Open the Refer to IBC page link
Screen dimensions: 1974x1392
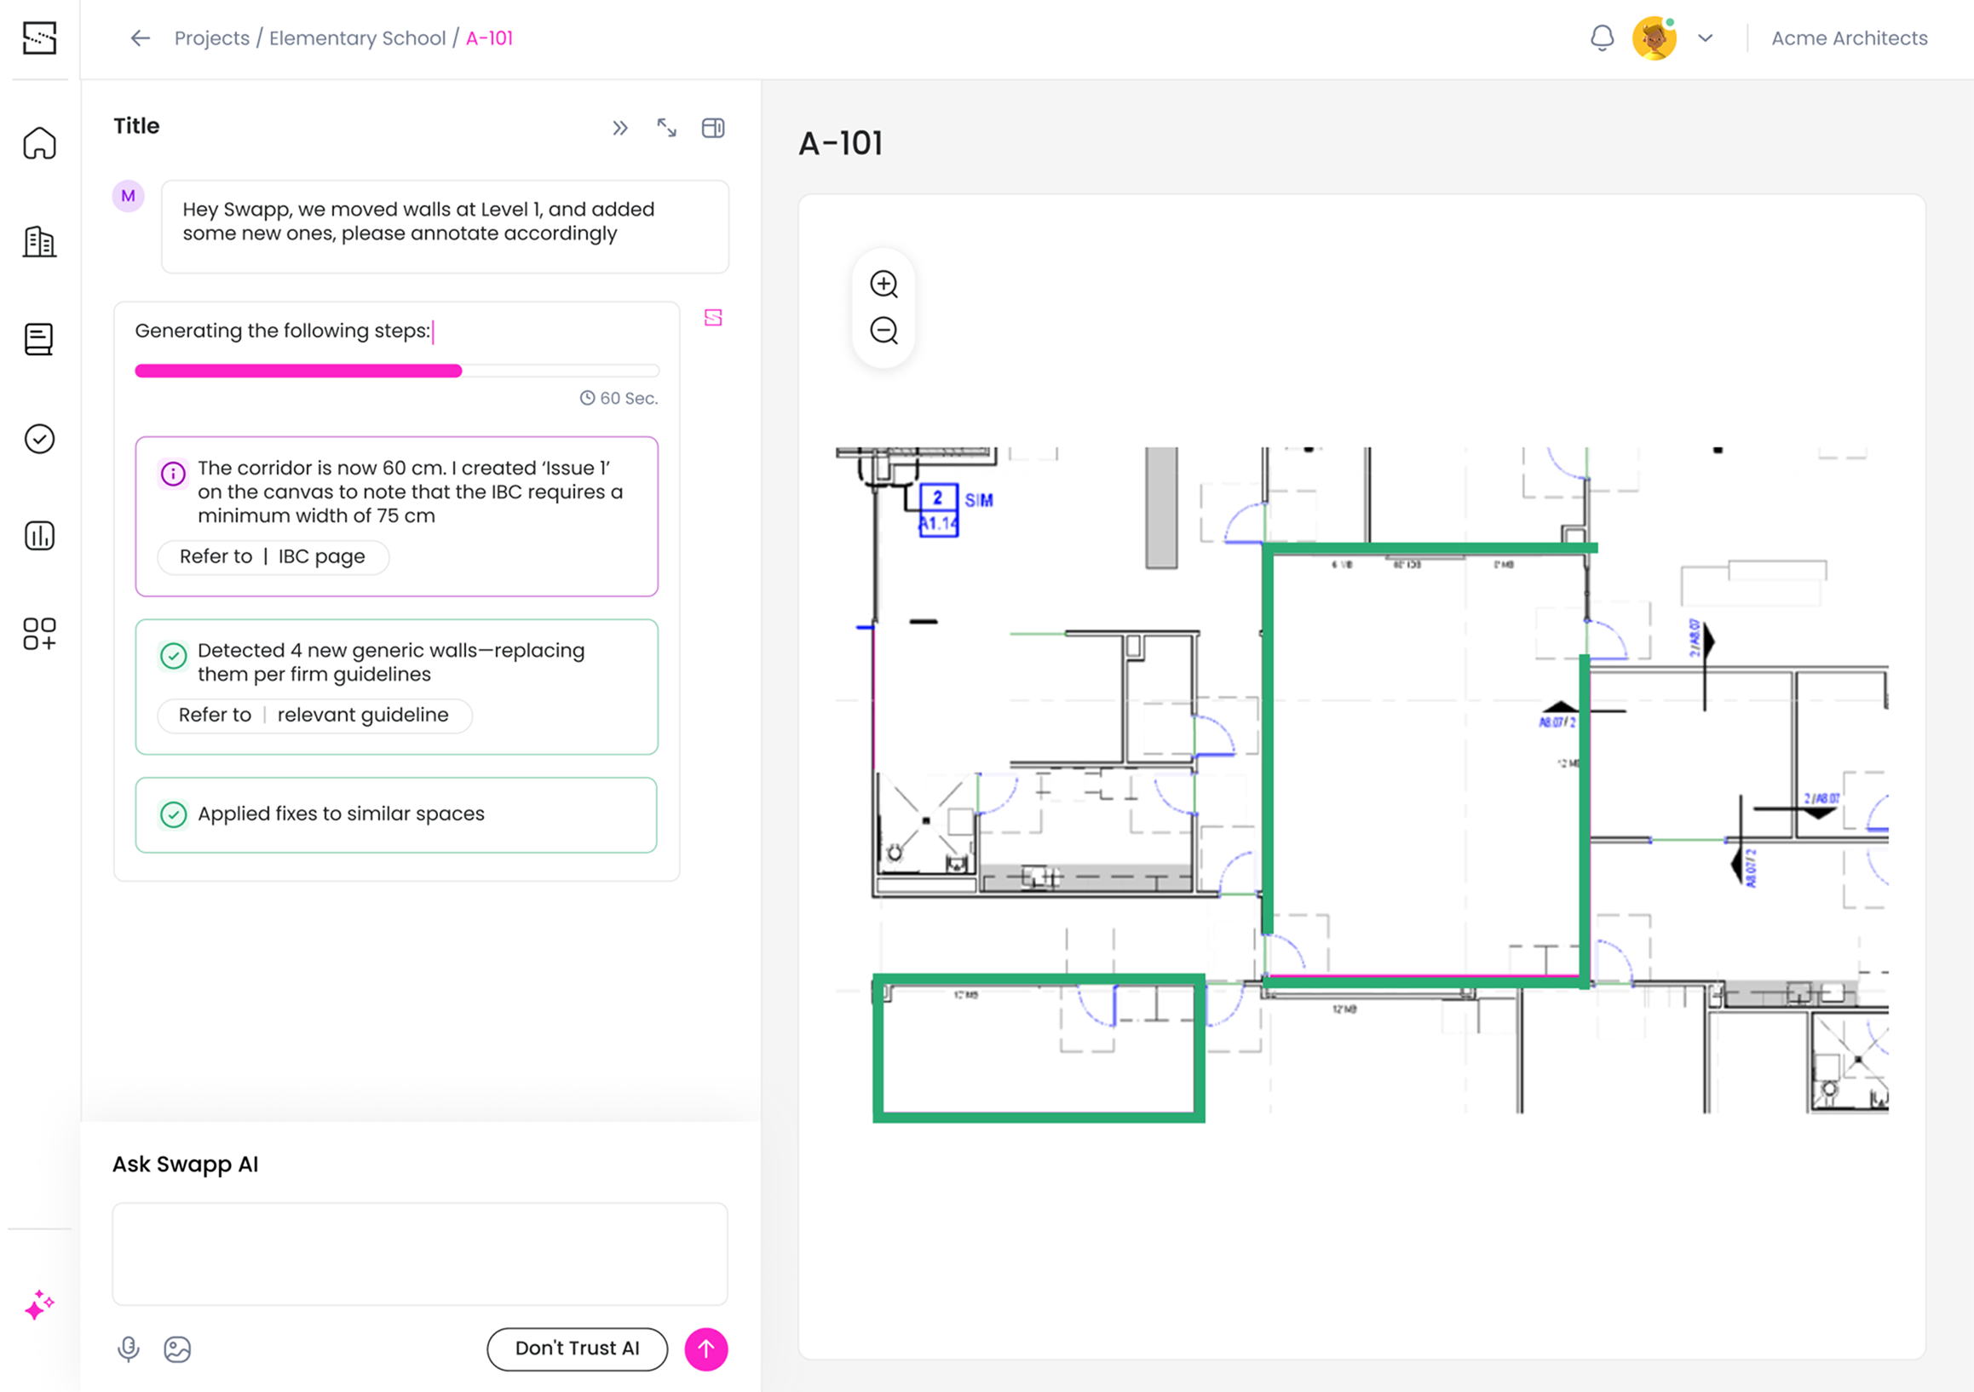273,557
